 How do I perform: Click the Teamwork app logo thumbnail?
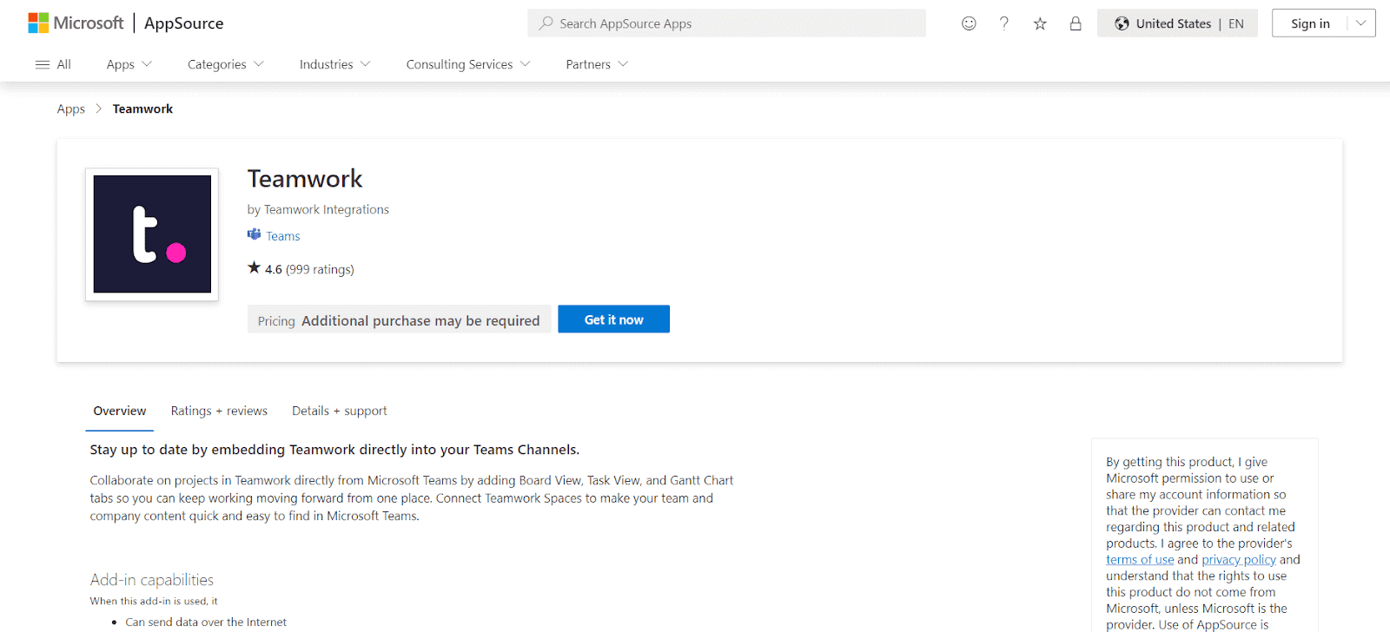[152, 234]
